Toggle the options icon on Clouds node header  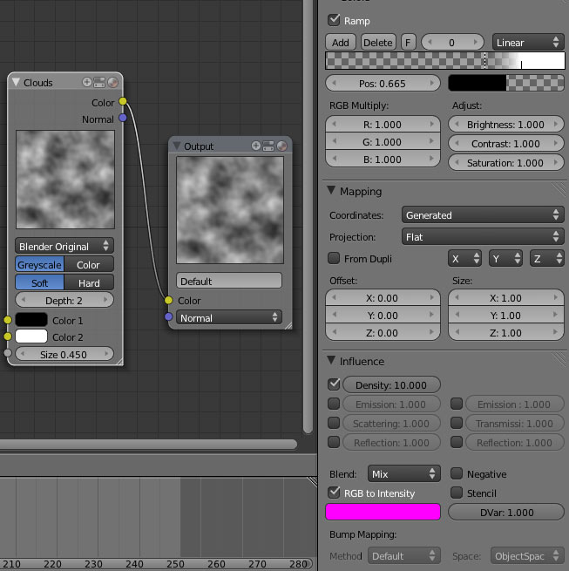tap(99, 82)
